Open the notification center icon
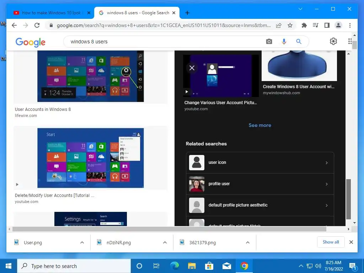 pyautogui.click(x=353, y=266)
